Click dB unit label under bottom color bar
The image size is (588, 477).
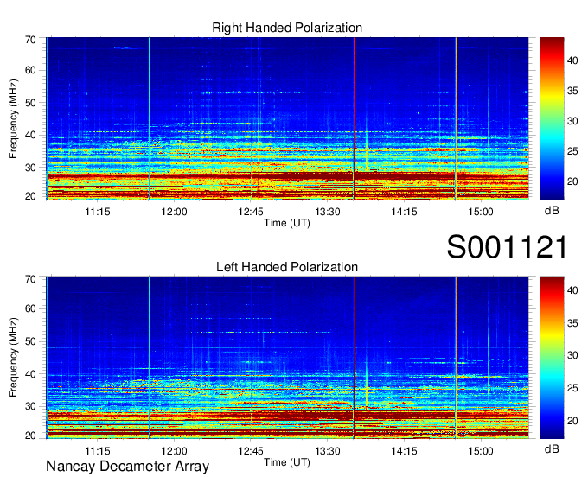tap(552, 449)
